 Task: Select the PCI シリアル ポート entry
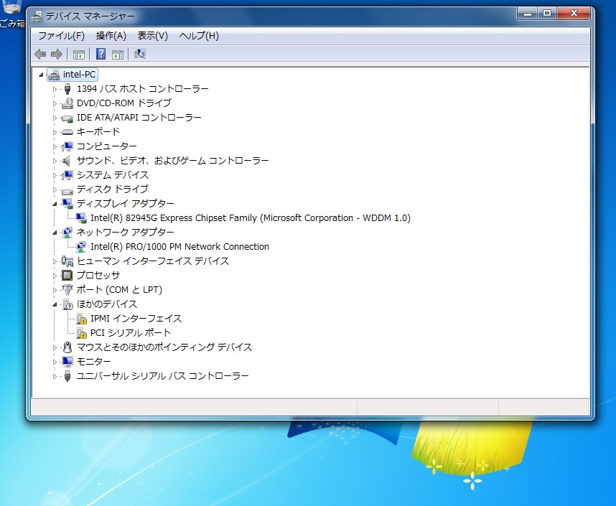click(131, 333)
